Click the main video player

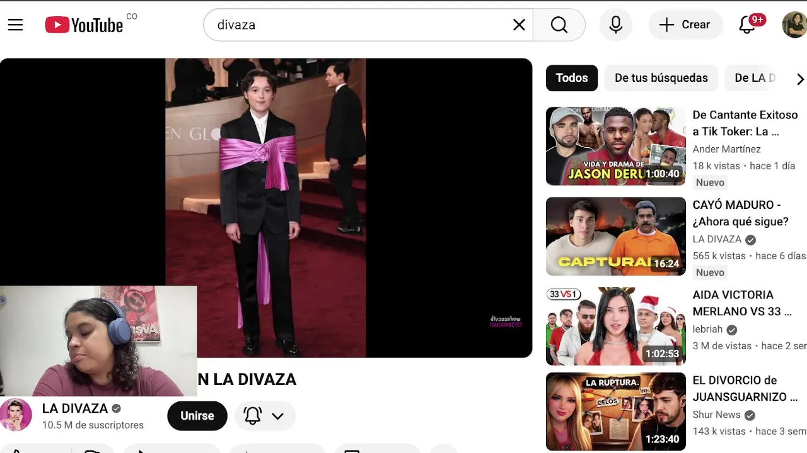[266, 208]
